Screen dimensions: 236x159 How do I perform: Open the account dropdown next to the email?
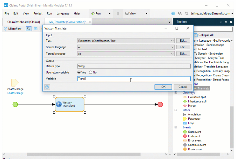click(x=232, y=14)
